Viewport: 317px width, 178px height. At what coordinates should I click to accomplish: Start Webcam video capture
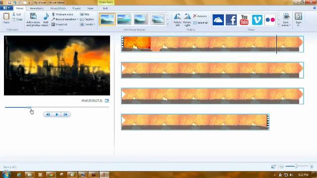coord(62,14)
